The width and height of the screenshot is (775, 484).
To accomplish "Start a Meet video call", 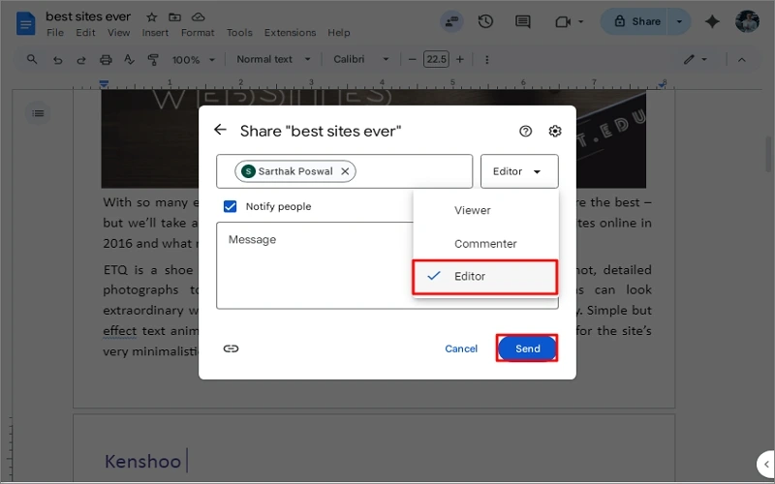I will (563, 21).
